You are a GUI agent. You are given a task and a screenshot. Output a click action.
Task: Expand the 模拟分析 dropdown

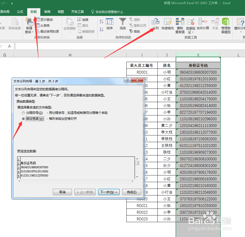(241, 32)
